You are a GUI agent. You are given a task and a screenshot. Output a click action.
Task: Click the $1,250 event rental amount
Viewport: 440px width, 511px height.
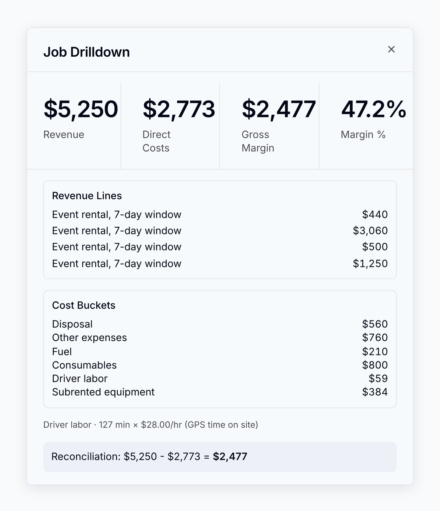(370, 263)
